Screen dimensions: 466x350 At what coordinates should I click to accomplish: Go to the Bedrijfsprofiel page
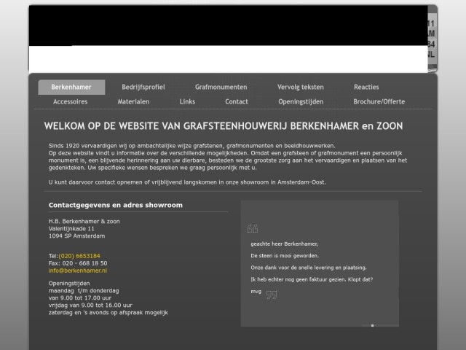[143, 87]
